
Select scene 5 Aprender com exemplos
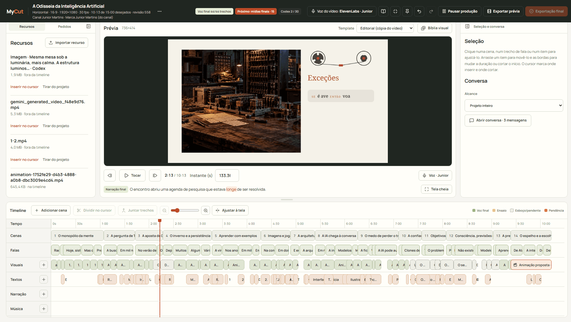click(x=236, y=236)
